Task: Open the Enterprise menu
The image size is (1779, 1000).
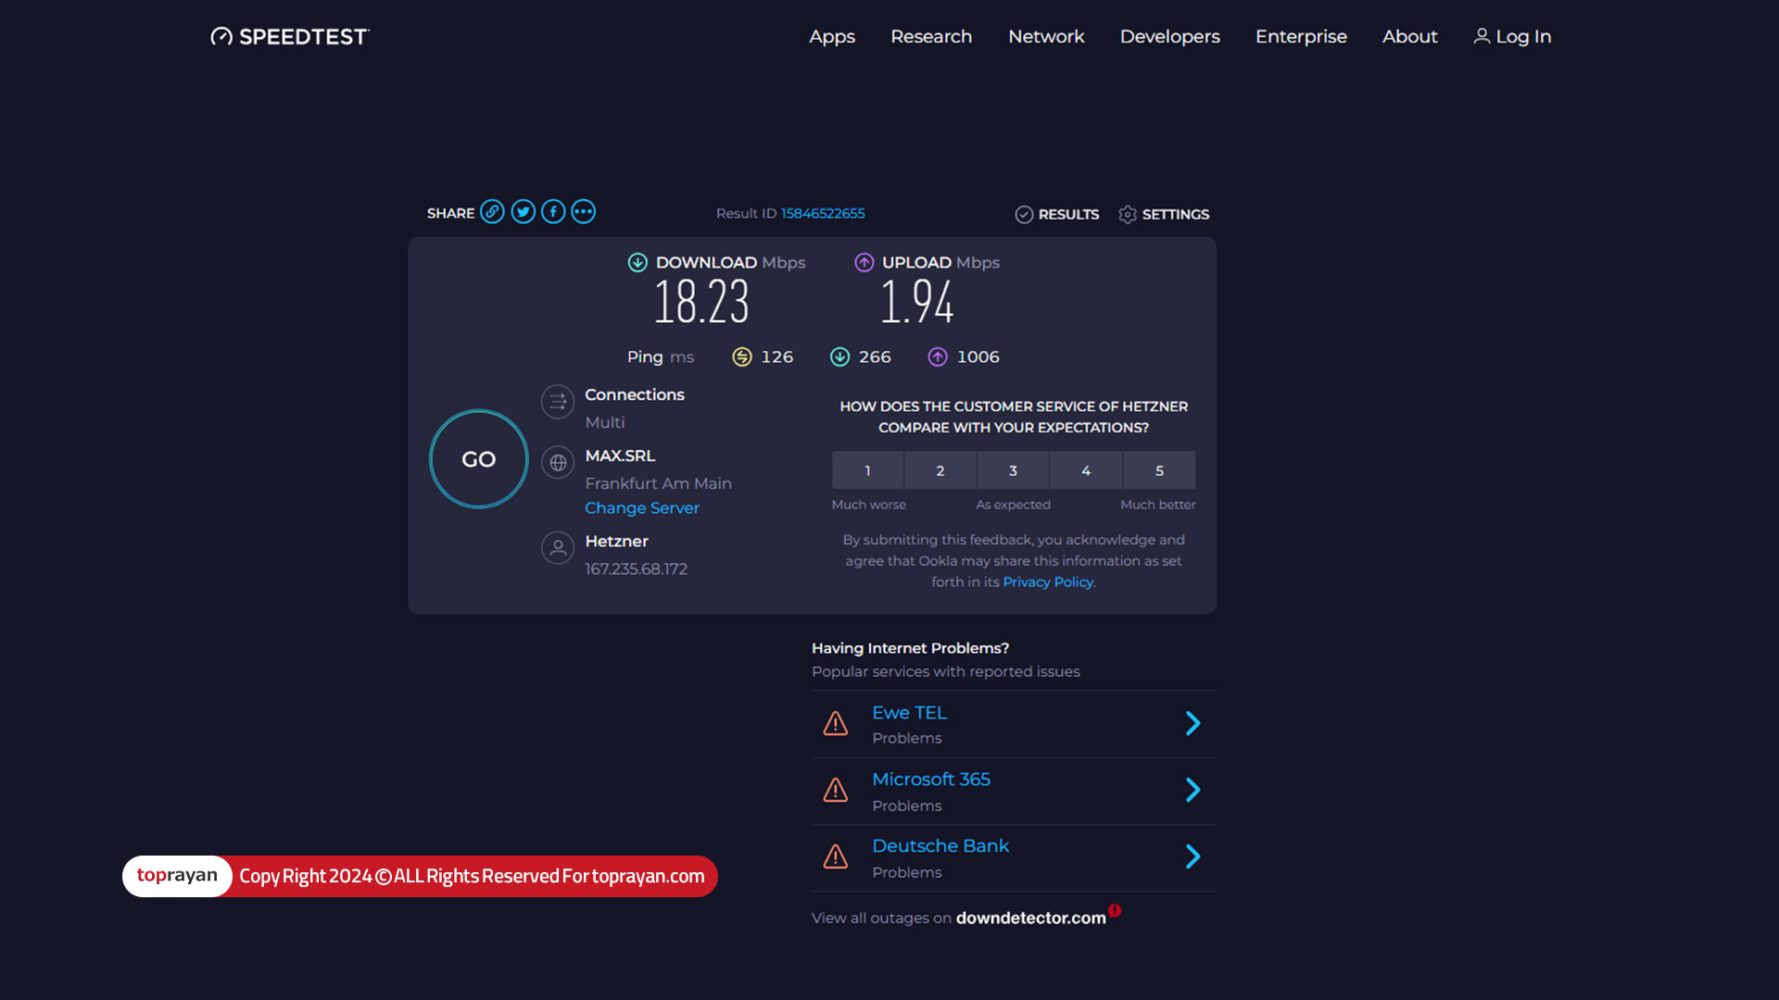Action: [1301, 37]
